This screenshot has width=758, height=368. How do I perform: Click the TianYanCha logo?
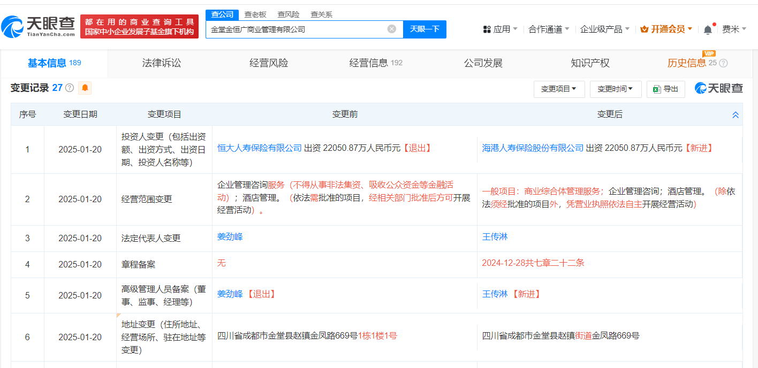click(39, 26)
